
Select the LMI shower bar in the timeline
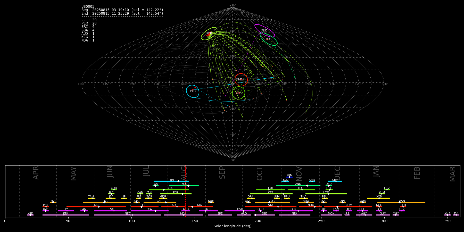(270, 190)
